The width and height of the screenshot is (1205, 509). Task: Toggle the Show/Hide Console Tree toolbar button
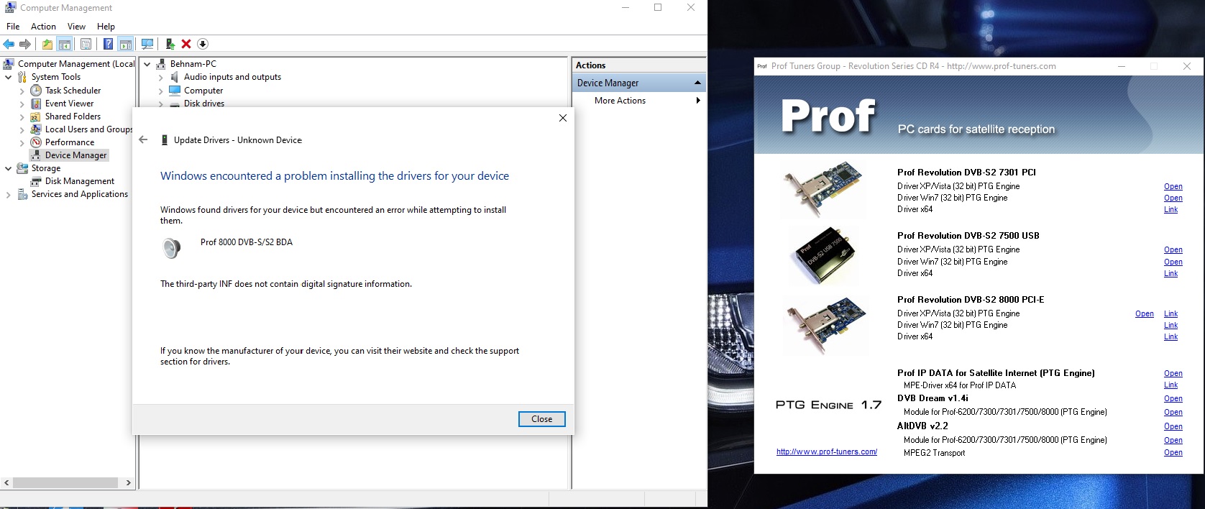(65, 45)
